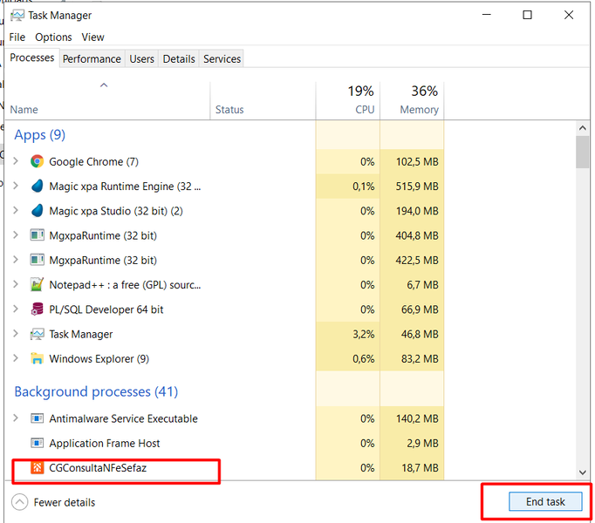Screen dimensions: 595x523
Task: Select the Google Chrome icon
Action: pyautogui.click(x=37, y=161)
